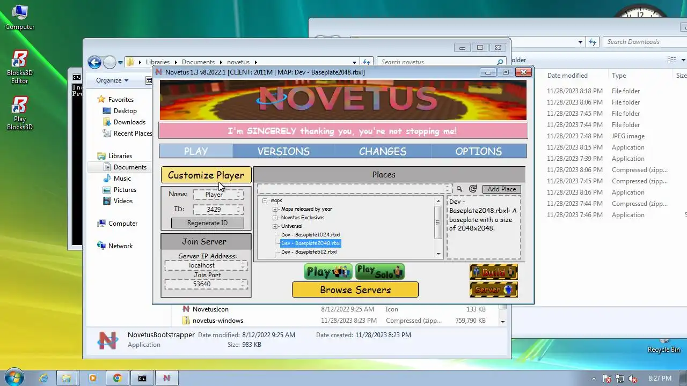Viewport: 687px width, 386px height.
Task: Click the Explorer forward arrow button
Action: 109,62
